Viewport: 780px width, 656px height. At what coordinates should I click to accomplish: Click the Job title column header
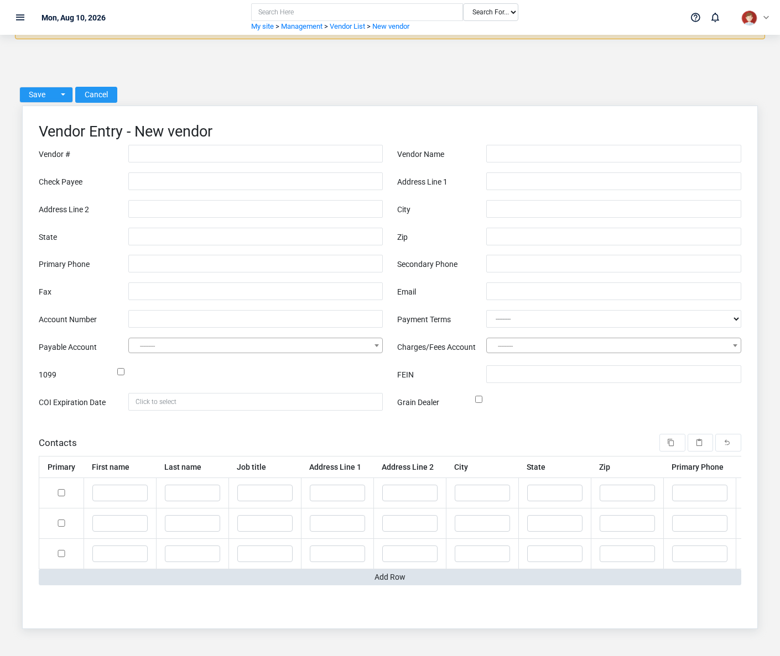click(251, 467)
